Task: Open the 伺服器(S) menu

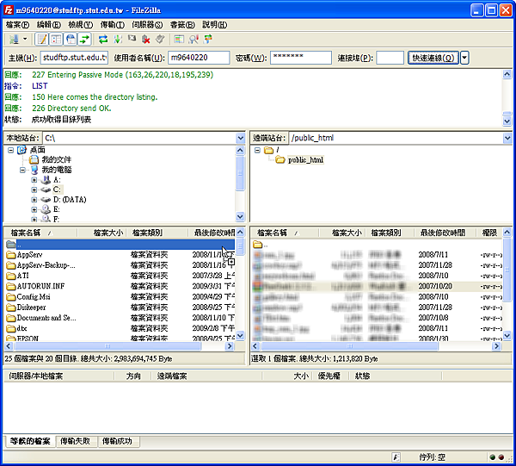Action: click(147, 25)
